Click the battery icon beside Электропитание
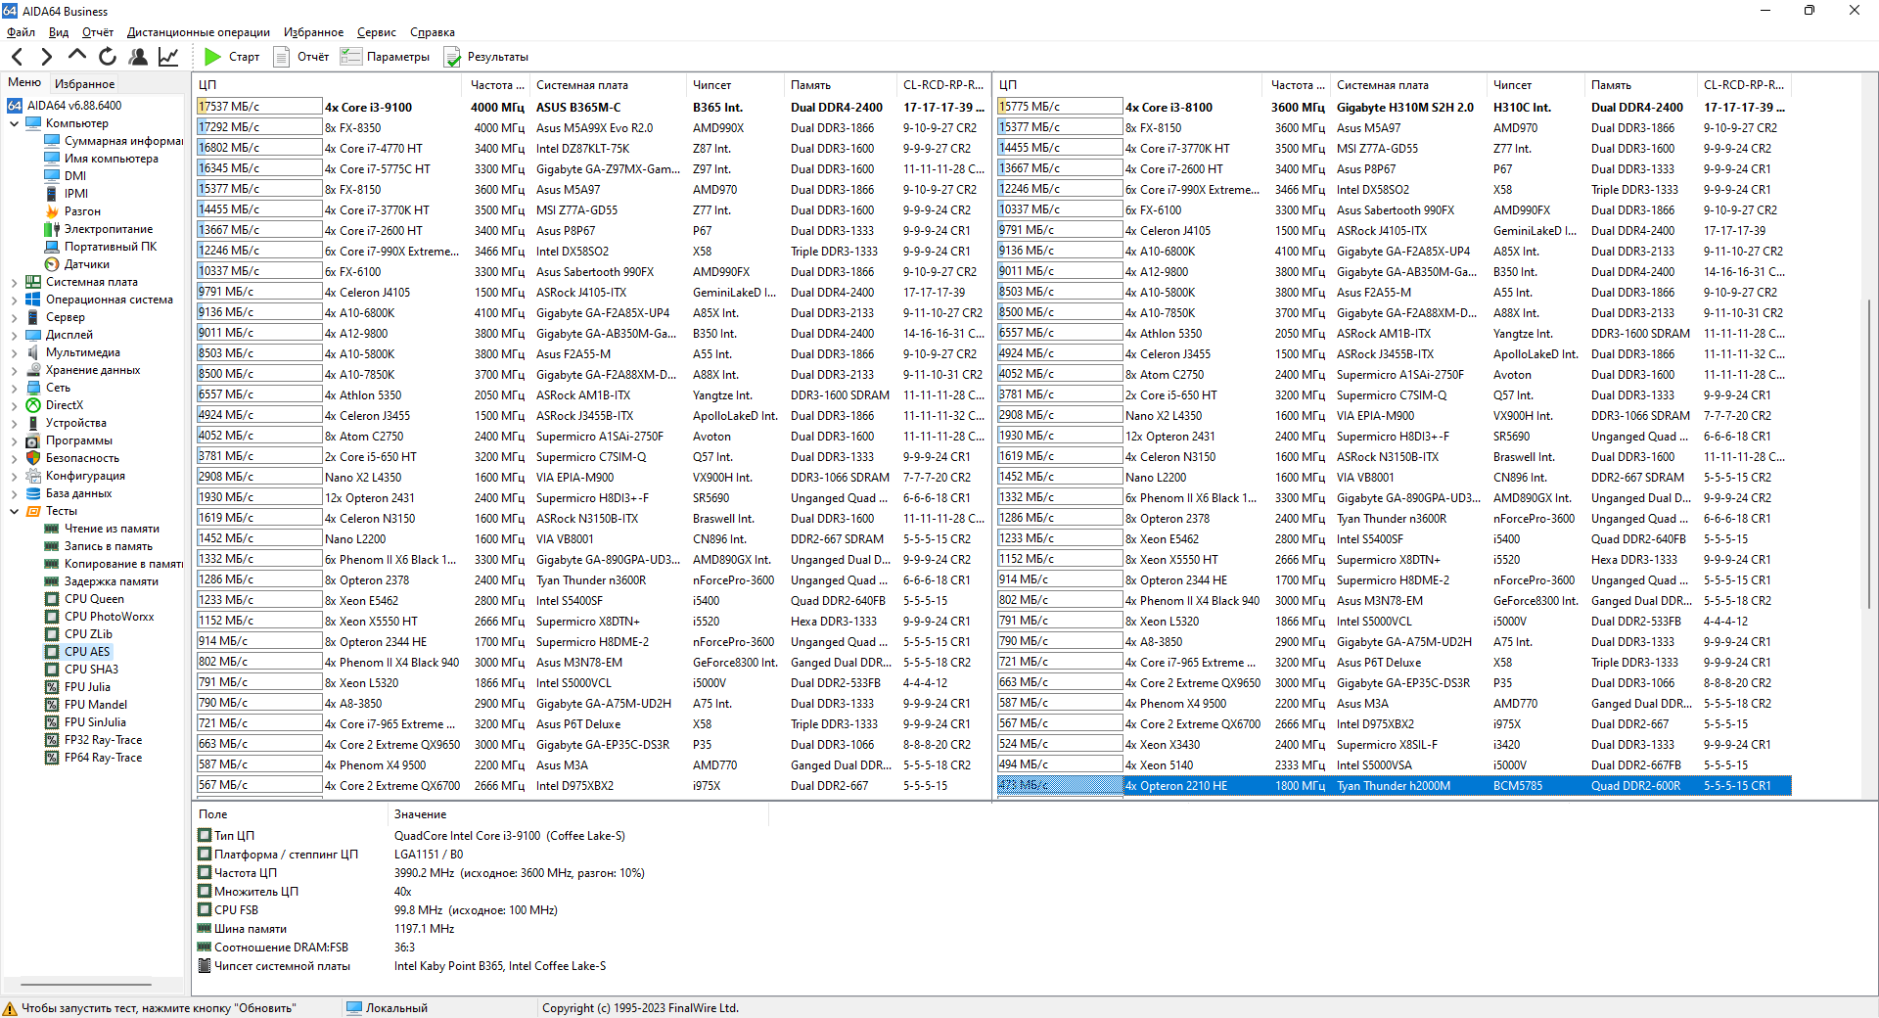This screenshot has width=1879, height=1018. click(53, 229)
